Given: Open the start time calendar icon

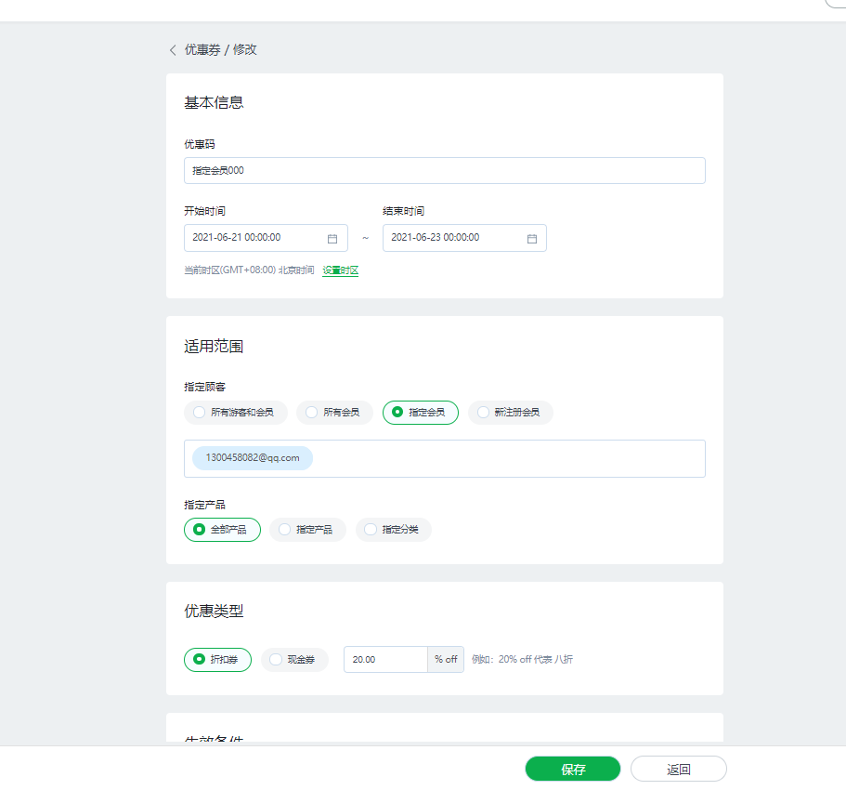Looking at the screenshot, I should click(x=332, y=239).
